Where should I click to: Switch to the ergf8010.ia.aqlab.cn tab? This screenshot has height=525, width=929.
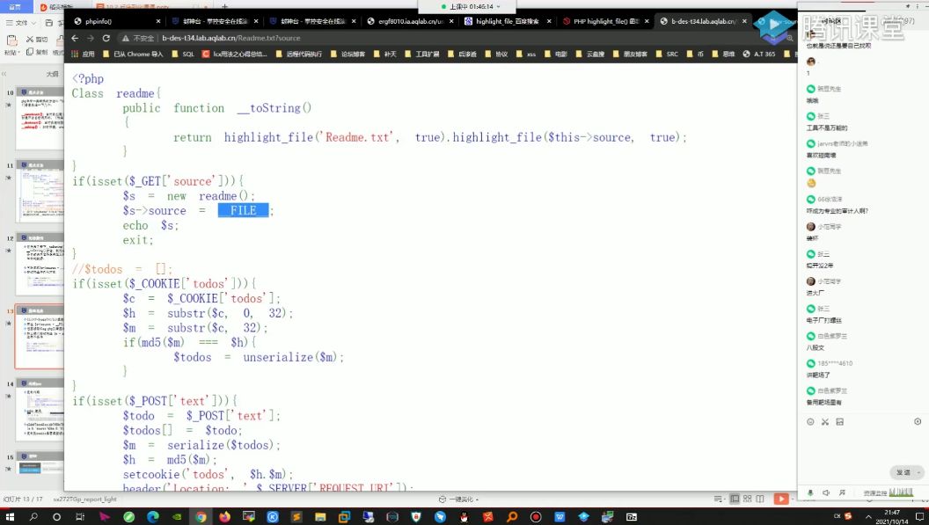[411, 21]
